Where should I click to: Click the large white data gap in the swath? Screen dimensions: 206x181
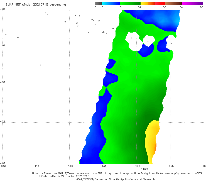tap(134, 41)
